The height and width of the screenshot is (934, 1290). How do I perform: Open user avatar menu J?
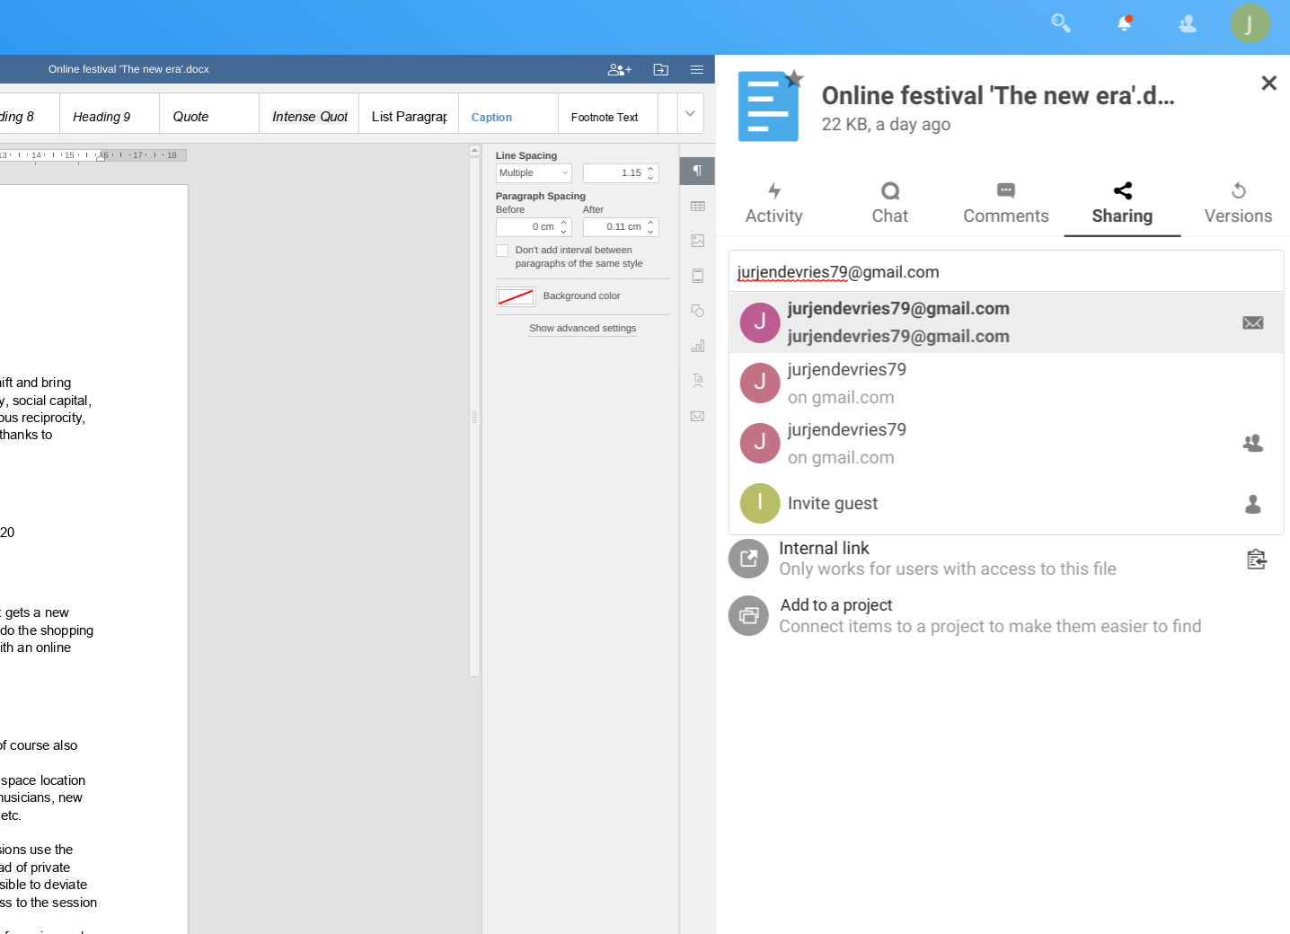[x=1250, y=23]
